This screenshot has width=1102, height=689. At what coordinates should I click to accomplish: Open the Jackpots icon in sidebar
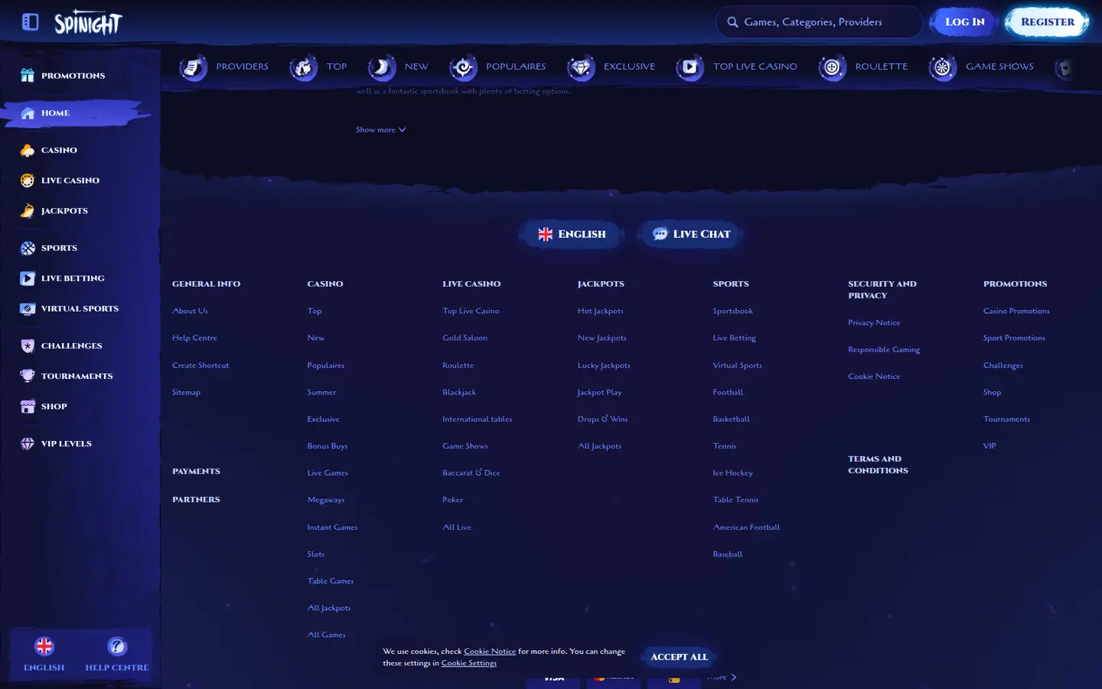pos(28,211)
